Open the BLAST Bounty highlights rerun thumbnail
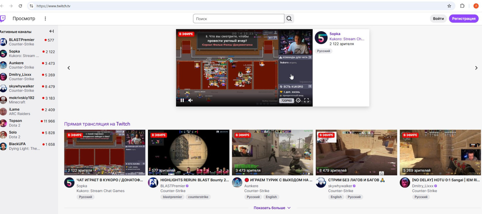 click(x=188, y=153)
